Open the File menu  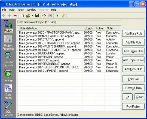click(x=4, y=10)
